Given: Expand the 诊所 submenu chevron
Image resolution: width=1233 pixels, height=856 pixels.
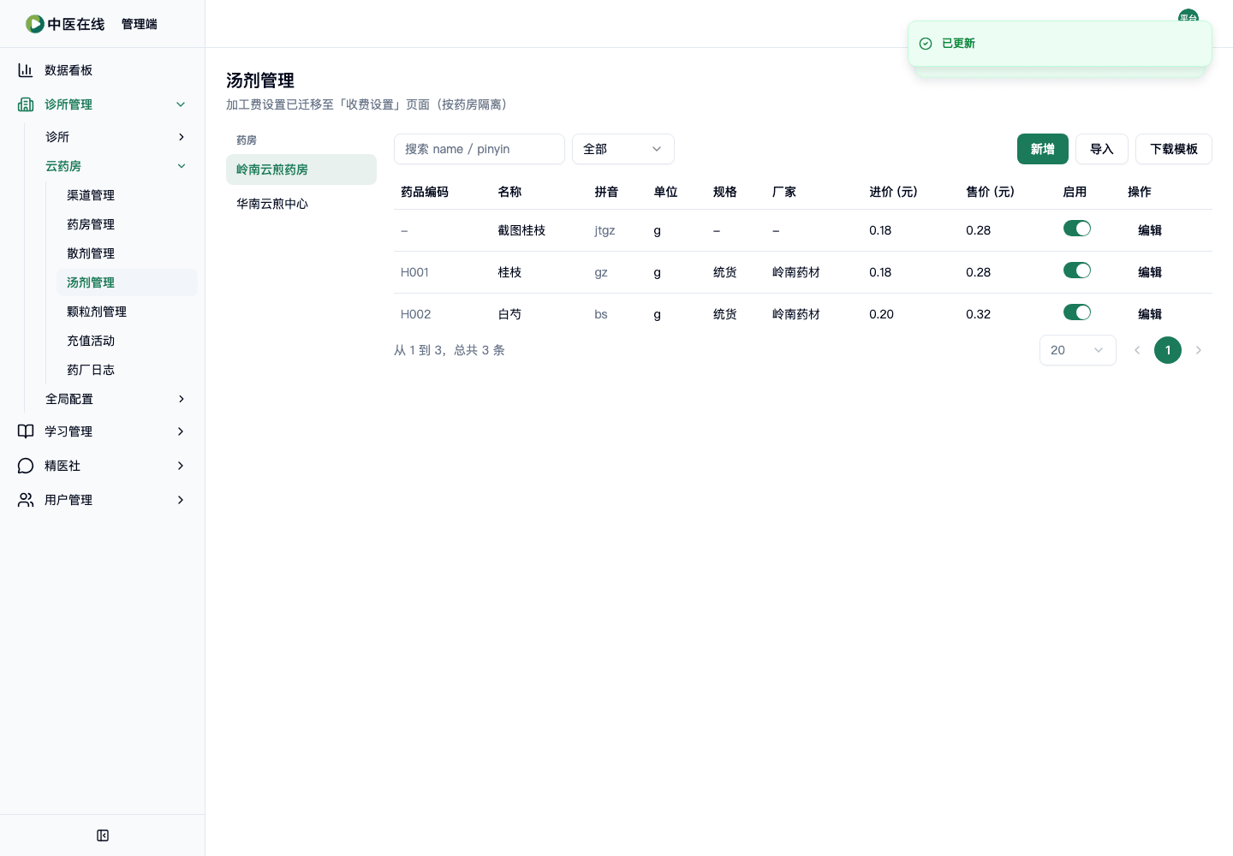Looking at the screenshot, I should [181, 137].
